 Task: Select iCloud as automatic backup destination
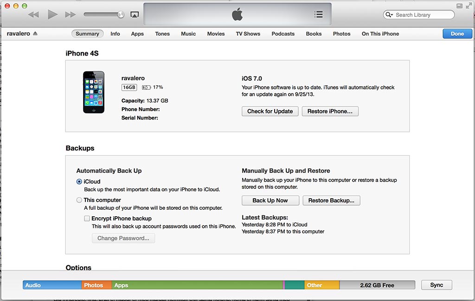80,182
